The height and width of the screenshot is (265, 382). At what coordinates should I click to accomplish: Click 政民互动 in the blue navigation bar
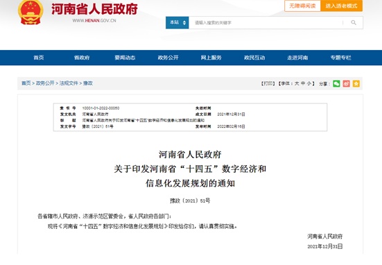(x=254, y=58)
